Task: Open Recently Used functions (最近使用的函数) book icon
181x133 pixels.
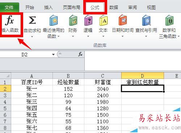Action: point(54,20)
